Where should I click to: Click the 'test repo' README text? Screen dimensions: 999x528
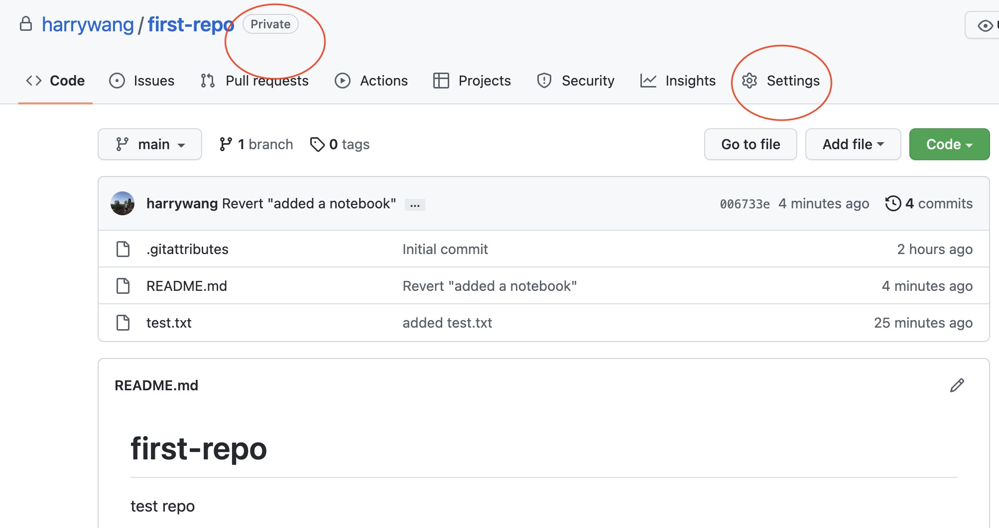[x=162, y=506]
